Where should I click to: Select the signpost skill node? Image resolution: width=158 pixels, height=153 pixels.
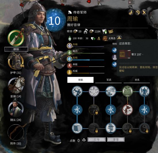point(111,128)
